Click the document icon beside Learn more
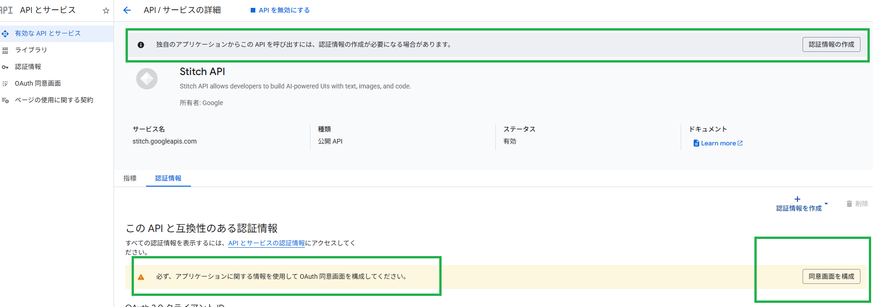The width and height of the screenshot is (873, 307). pyautogui.click(x=696, y=144)
